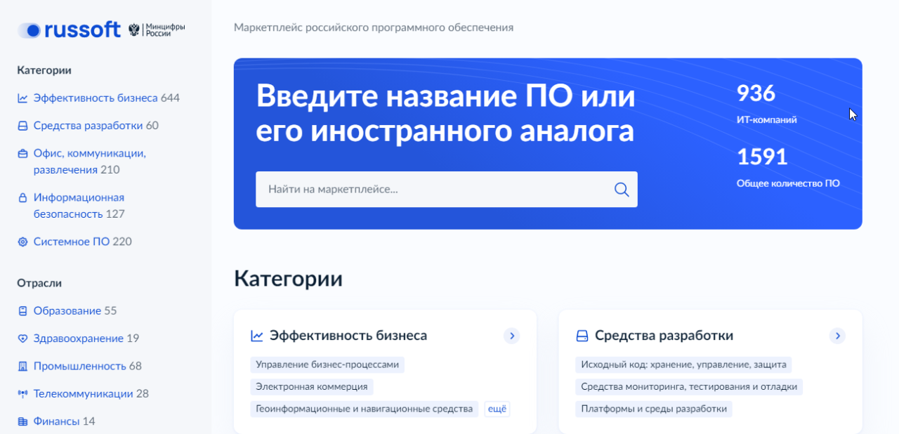
Task: Open Офис, коммуникации, развлечения category
Action: pos(90,162)
